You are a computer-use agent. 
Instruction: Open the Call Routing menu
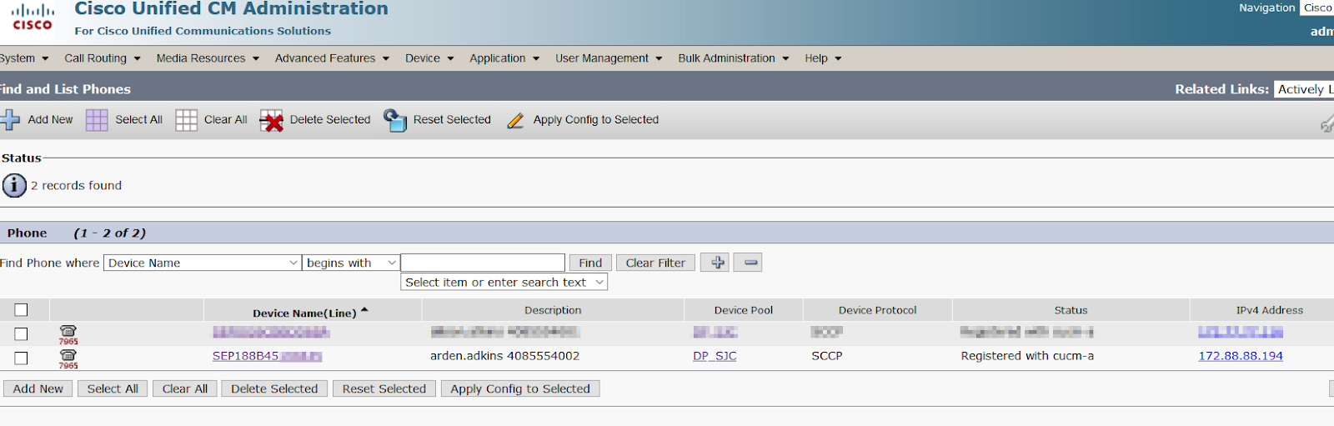(103, 58)
